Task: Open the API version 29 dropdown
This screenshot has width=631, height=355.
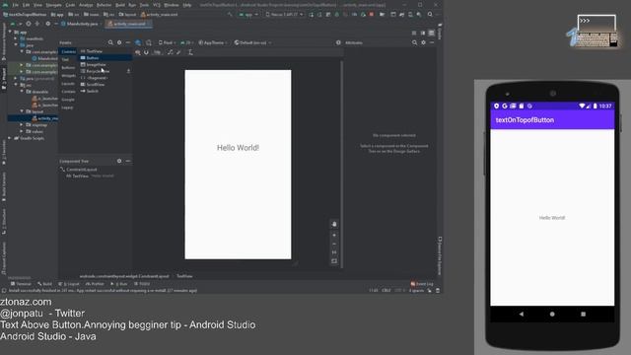Action: click(x=186, y=42)
